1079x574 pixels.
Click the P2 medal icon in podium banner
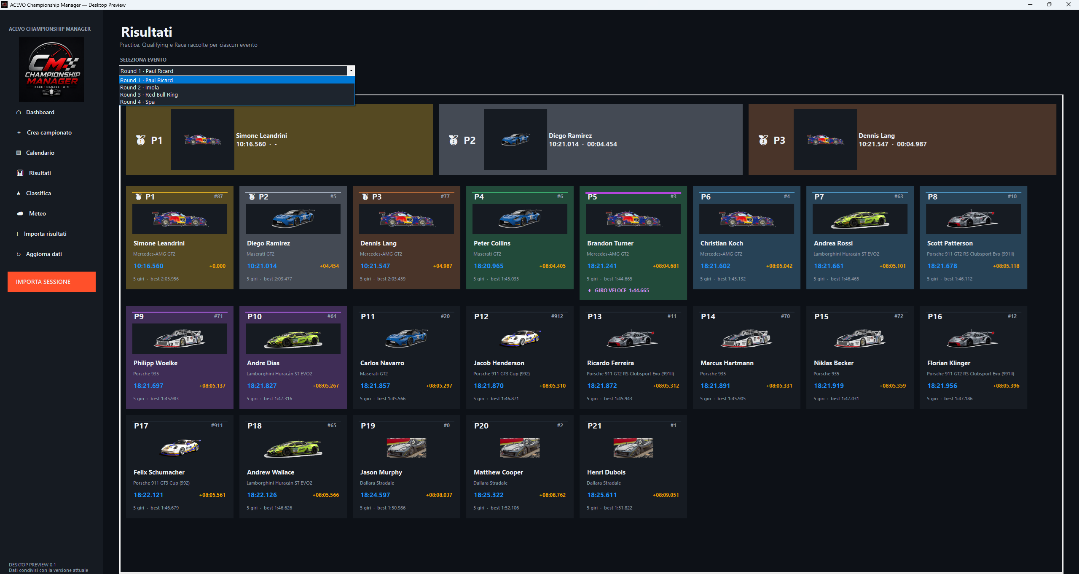[454, 140]
